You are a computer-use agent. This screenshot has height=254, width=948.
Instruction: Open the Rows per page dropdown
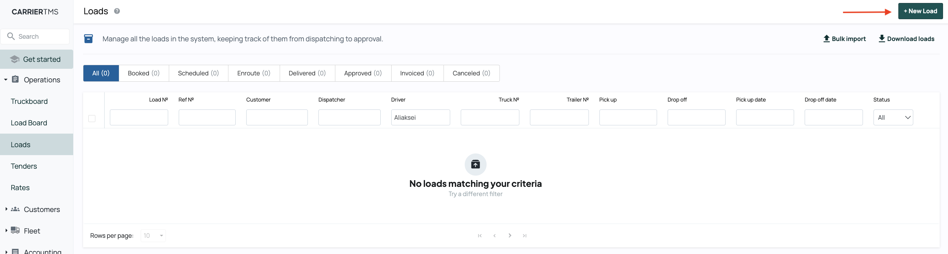point(153,235)
